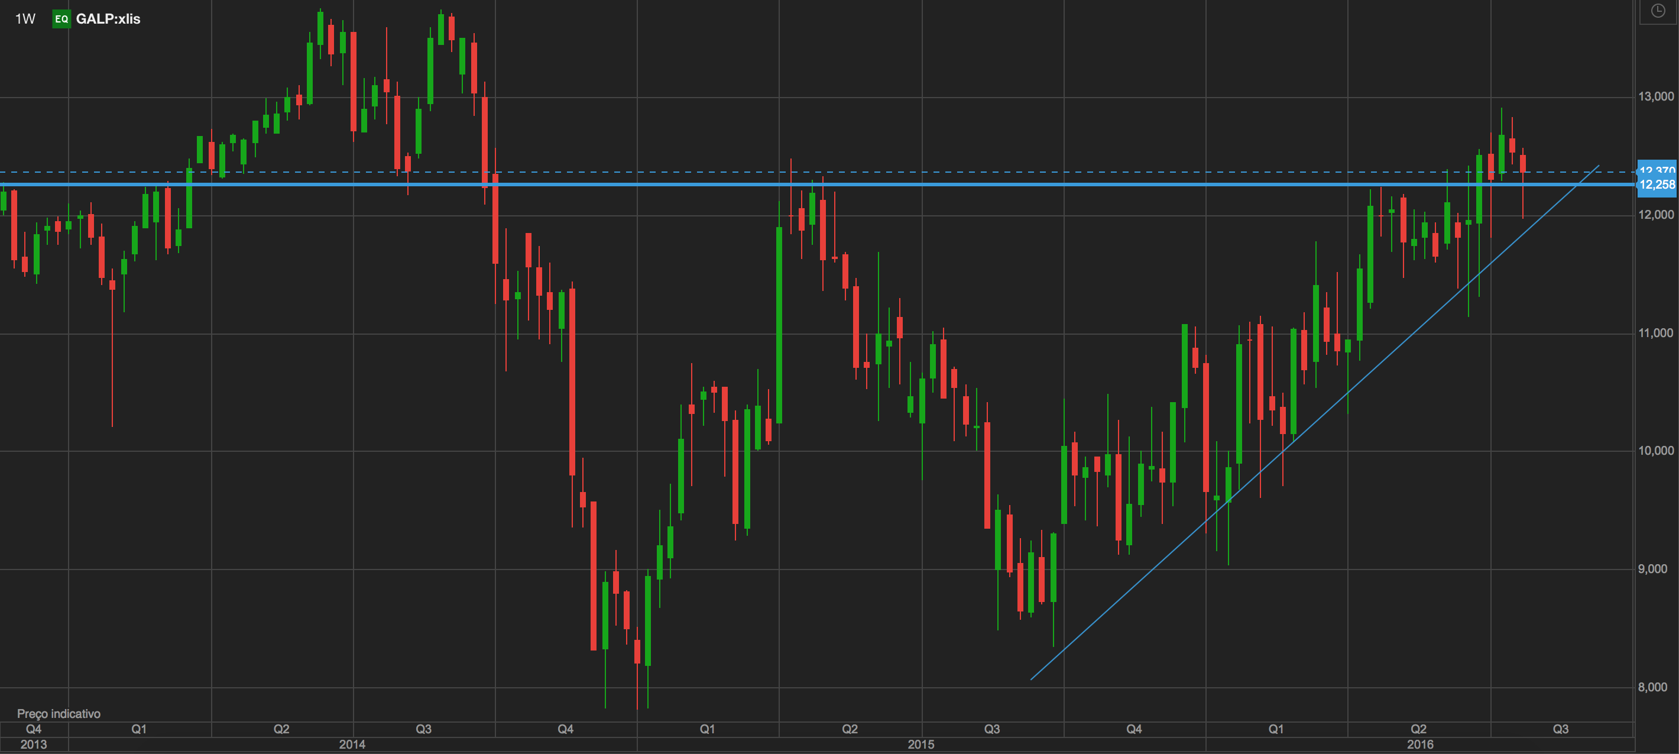1679x754 pixels.
Task: Click the green EQ instrument badge
Action: (61, 19)
